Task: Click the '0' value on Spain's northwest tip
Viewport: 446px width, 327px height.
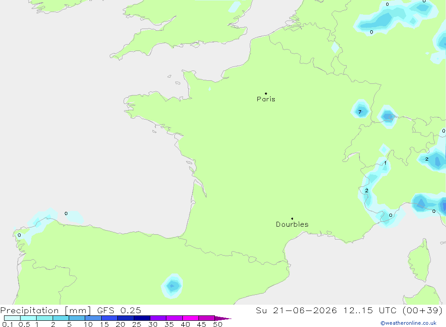Action: pos(19,235)
